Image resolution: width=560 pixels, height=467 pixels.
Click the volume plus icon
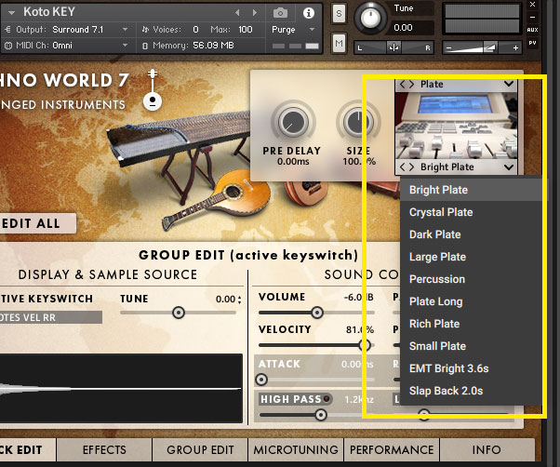(x=515, y=47)
